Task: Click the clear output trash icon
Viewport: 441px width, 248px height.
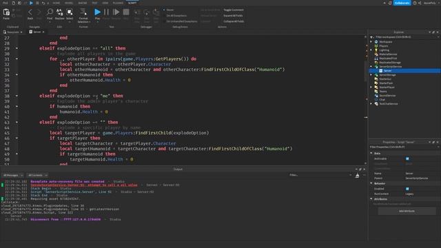Action: tap(357, 176)
